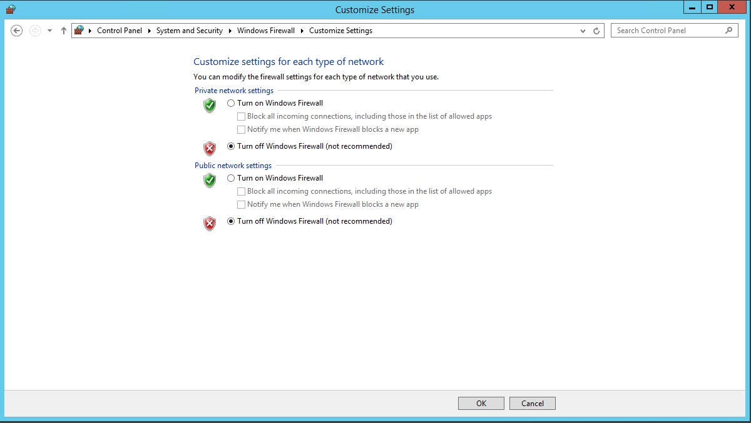This screenshot has height=423, width=751.
Task: Refresh the Customize Settings page
Action: (x=596, y=31)
